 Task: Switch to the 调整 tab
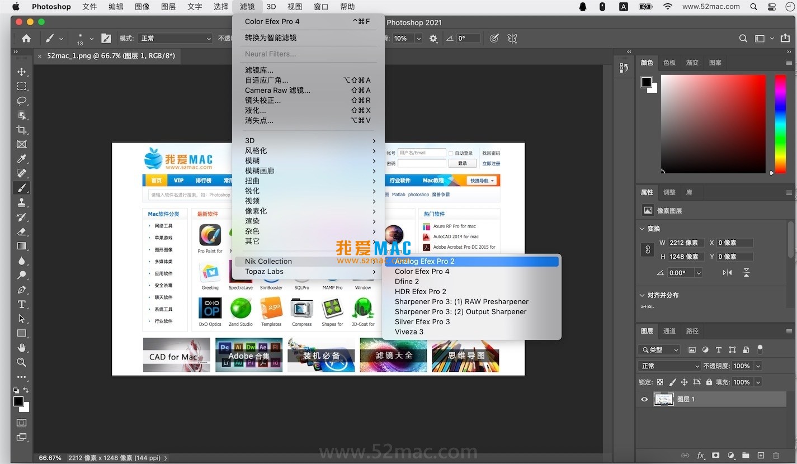(x=669, y=192)
